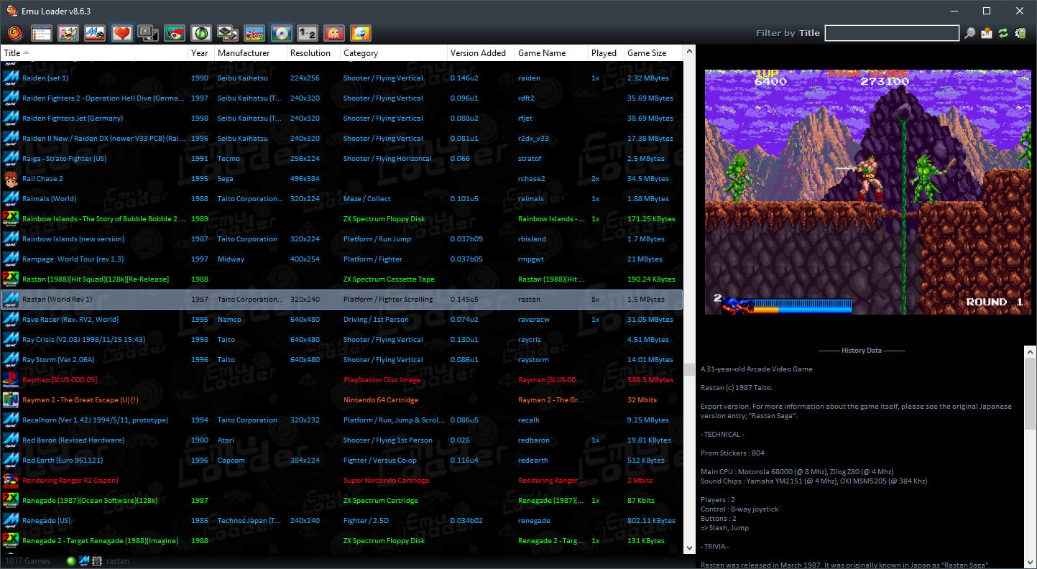The image size is (1037, 569).
Task: Click the History Data heading
Action: pos(862,351)
